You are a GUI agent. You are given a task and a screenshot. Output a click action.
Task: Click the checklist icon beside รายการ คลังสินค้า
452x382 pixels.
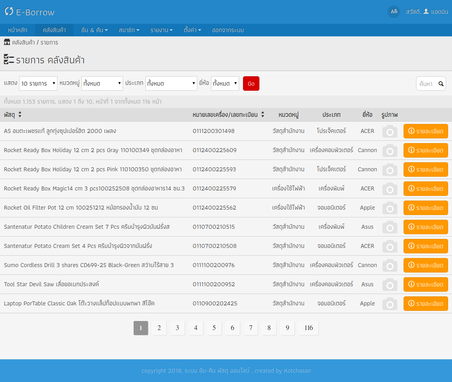point(8,60)
